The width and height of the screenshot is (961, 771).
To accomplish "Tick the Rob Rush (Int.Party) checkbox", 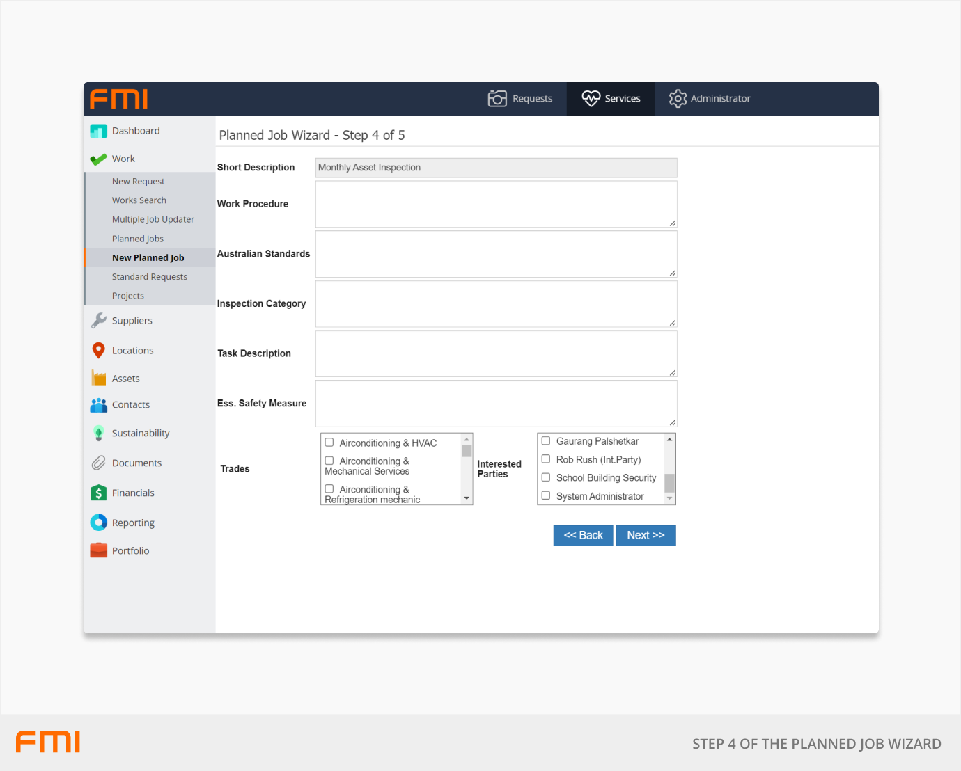I will pos(546,459).
